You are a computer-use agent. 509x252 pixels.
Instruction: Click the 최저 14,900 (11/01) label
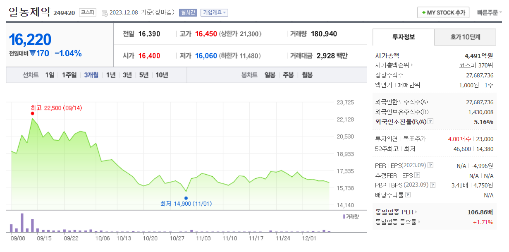coord(186,204)
